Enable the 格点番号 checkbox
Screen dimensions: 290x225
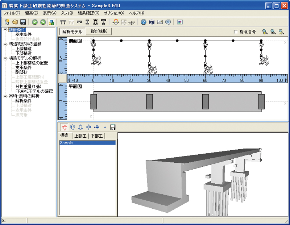tap(236, 32)
